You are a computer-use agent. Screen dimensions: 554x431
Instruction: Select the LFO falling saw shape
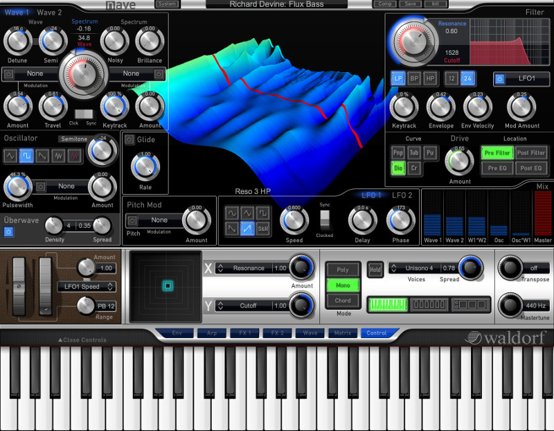232,229
